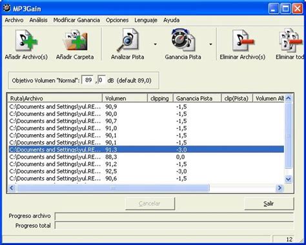The image size is (306, 245).
Task: Click the clip(Pista) column header
Action: [237, 98]
